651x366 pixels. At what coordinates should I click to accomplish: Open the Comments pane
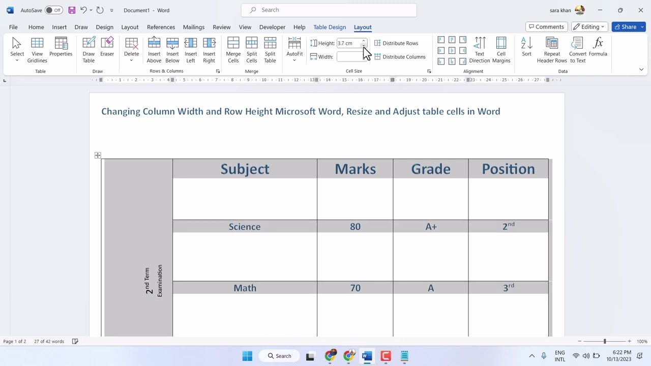click(546, 27)
